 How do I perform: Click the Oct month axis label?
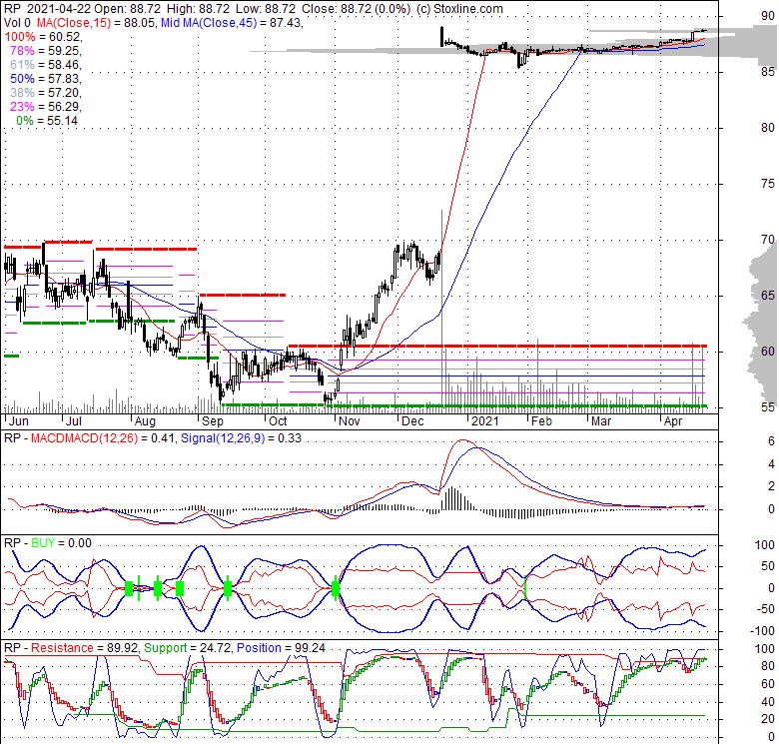(x=278, y=421)
